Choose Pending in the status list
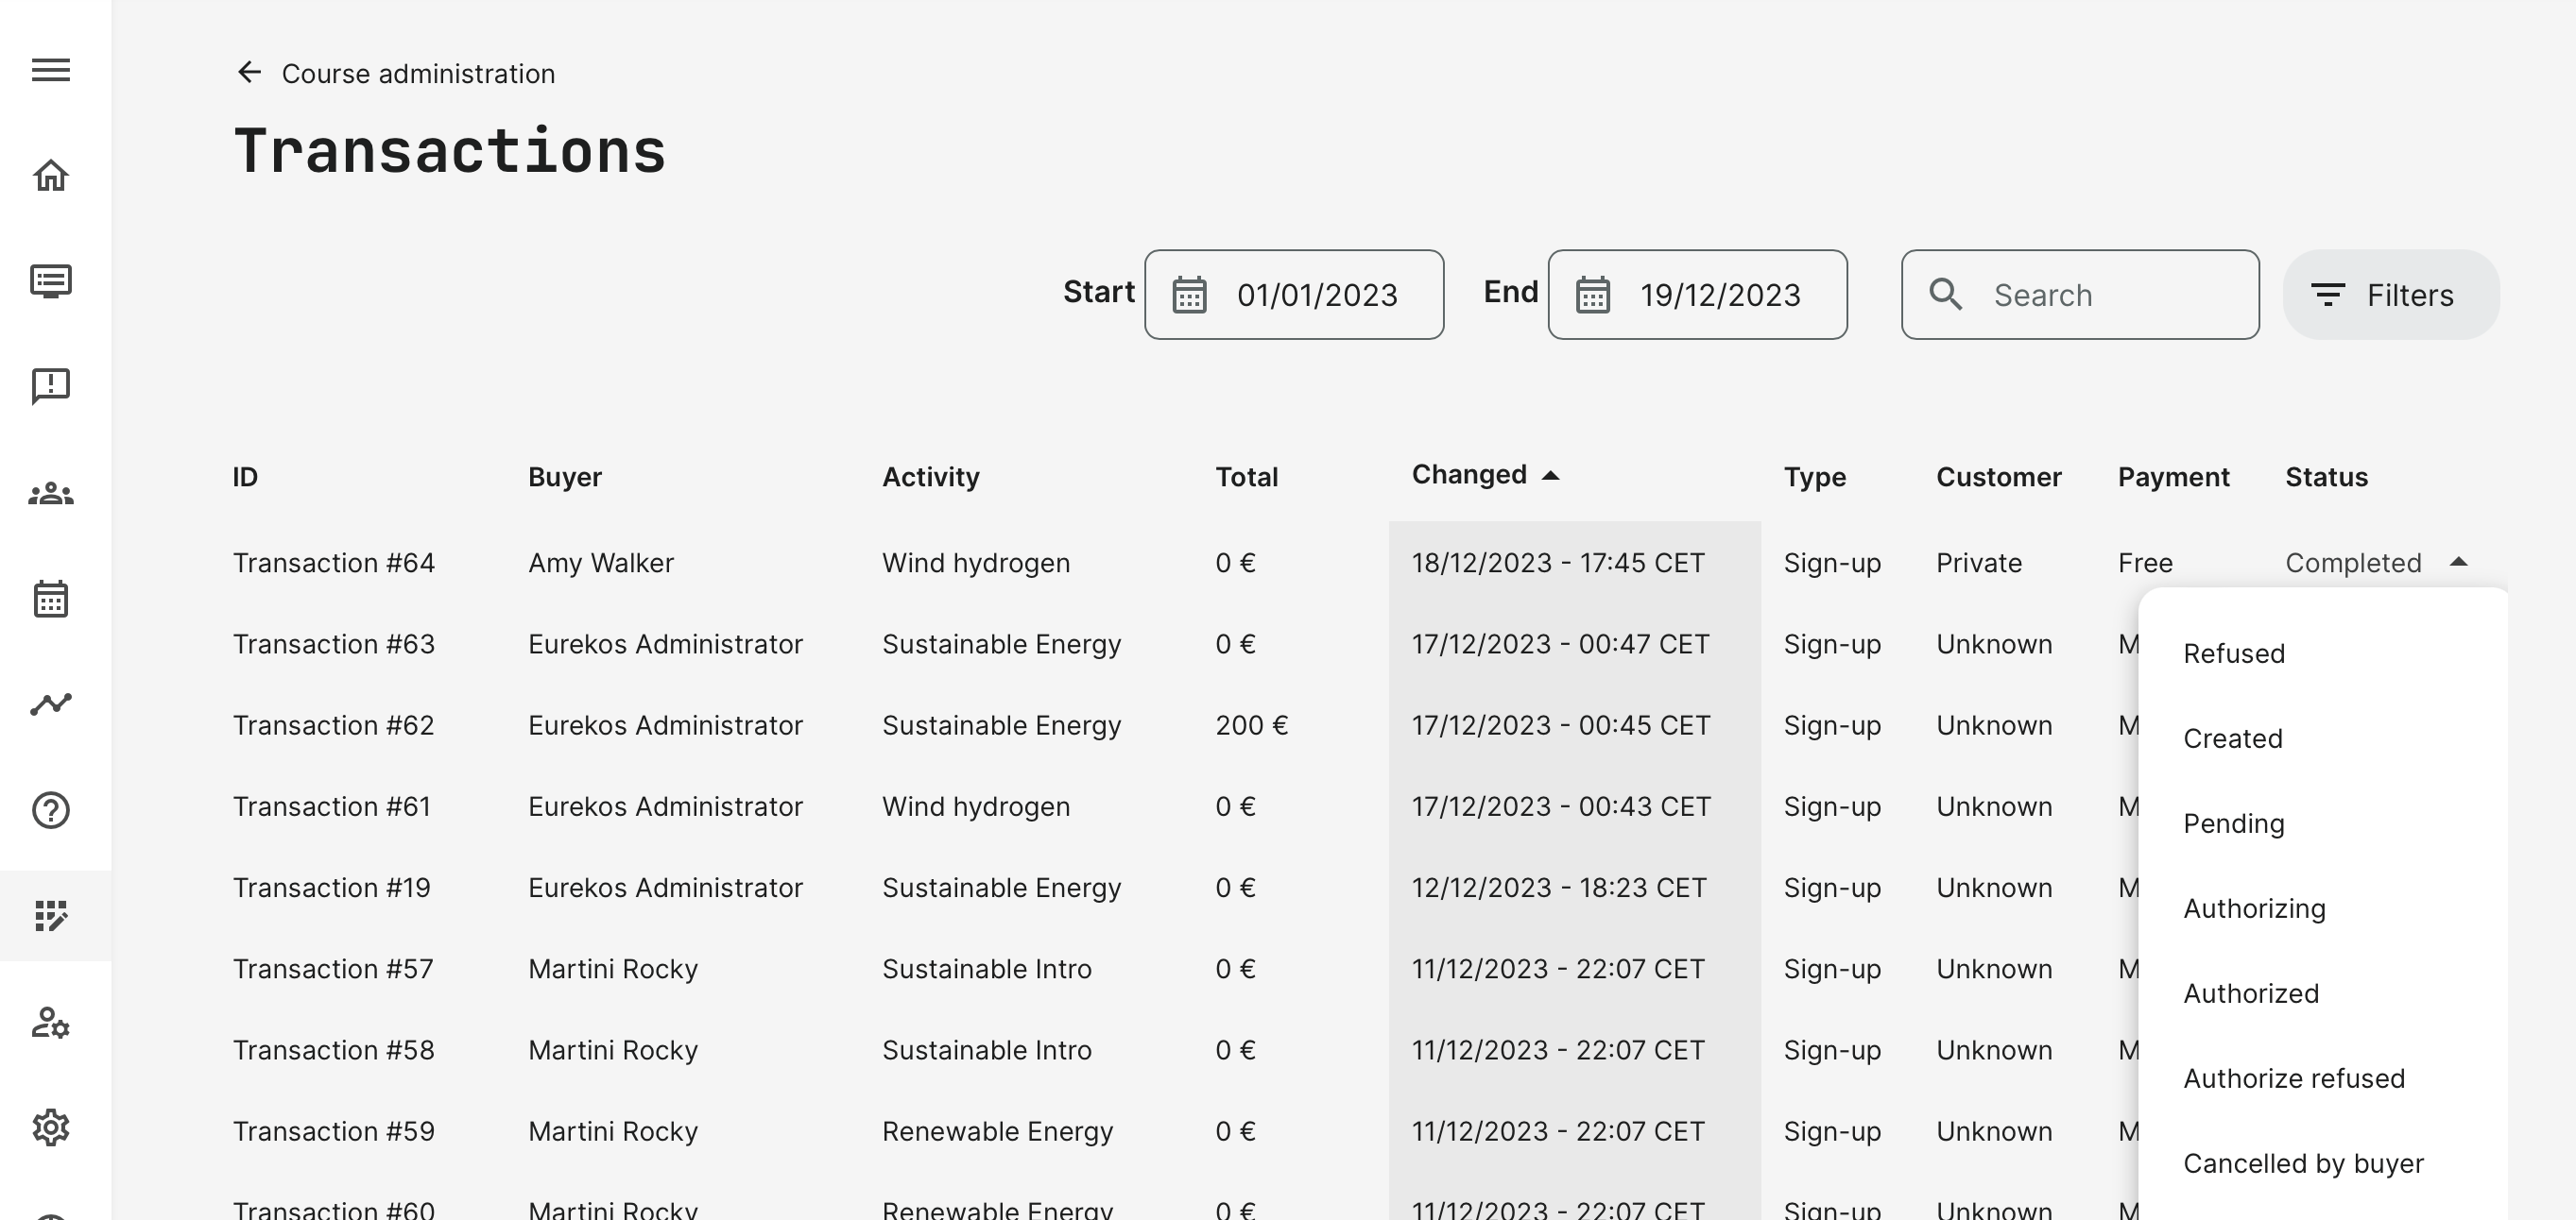Screen dimensions: 2576x1220 pos(2233,823)
